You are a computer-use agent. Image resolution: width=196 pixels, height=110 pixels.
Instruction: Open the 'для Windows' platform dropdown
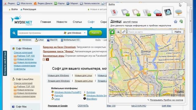(x=75, y=33)
